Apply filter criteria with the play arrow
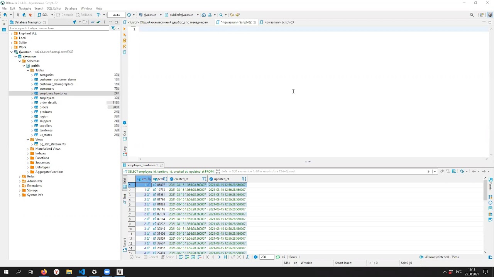 pos(428,172)
